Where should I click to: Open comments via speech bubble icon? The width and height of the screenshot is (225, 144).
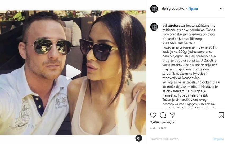[163, 115]
